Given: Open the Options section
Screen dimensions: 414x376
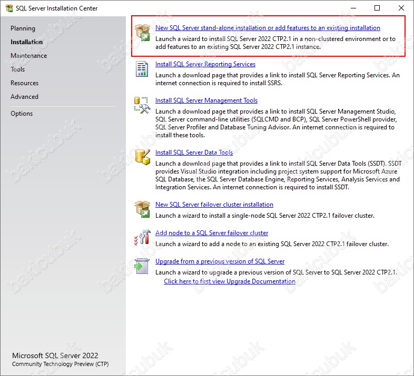Looking at the screenshot, I should (22, 114).
